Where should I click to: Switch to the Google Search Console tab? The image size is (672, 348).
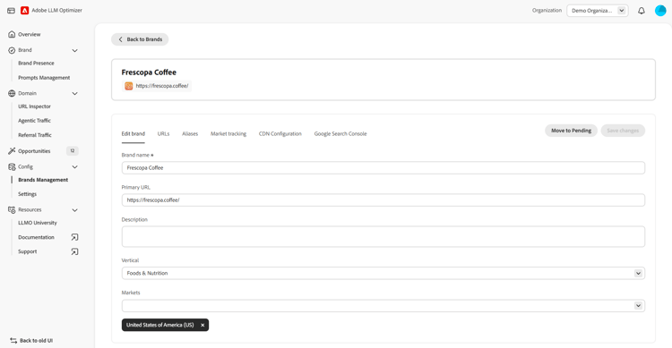[340, 133]
